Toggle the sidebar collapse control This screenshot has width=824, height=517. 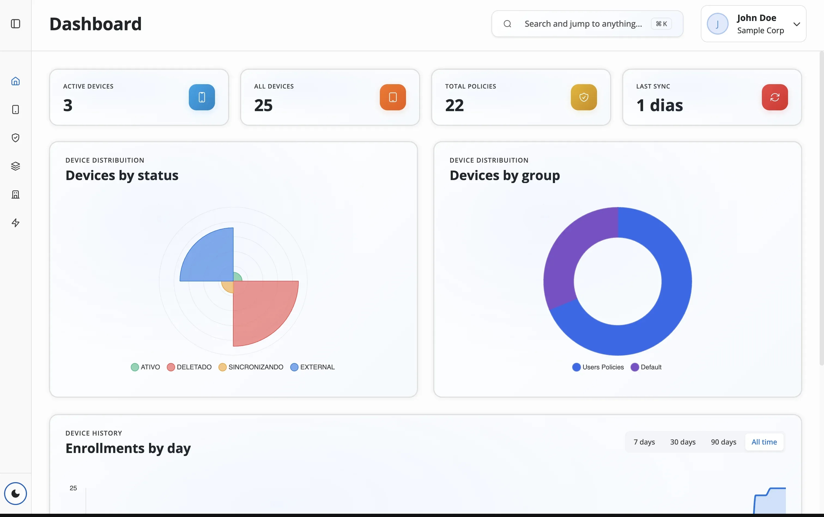pos(15,24)
